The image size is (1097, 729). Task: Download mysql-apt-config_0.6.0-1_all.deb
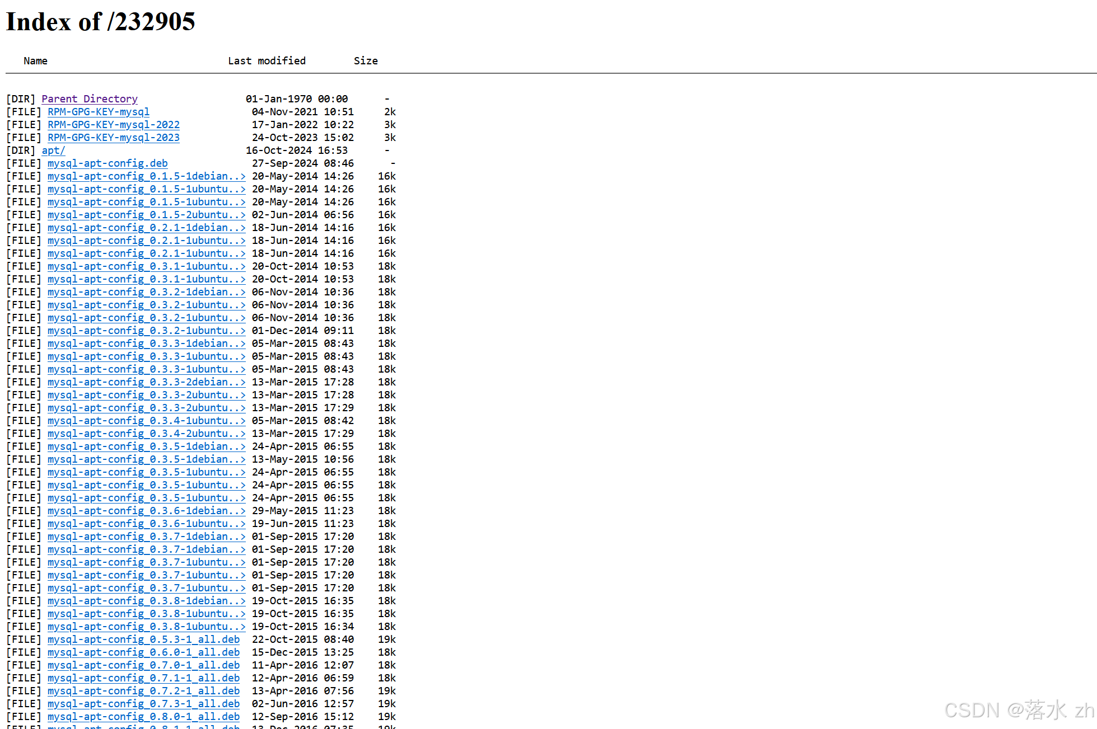click(x=143, y=652)
